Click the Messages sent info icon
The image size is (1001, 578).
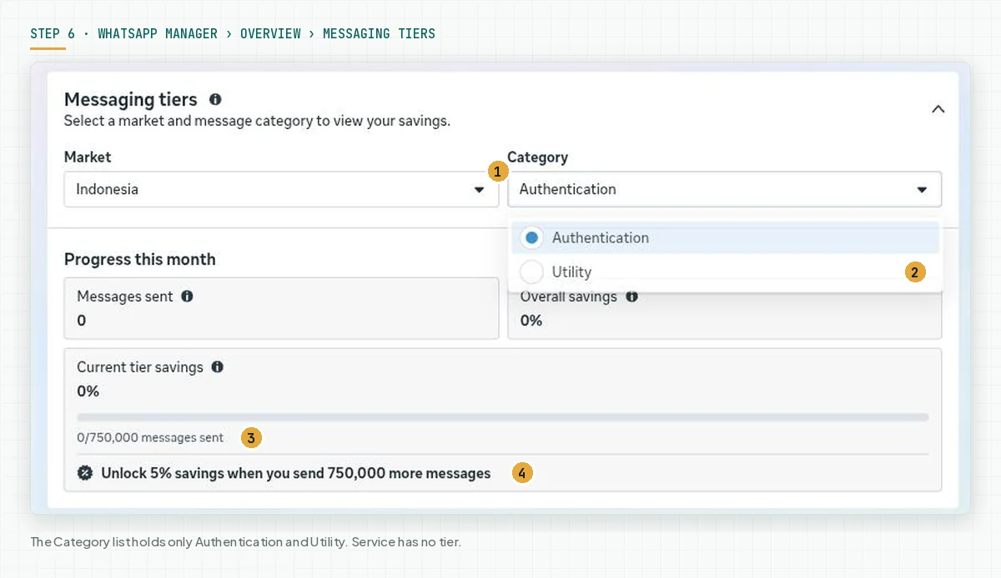(187, 296)
